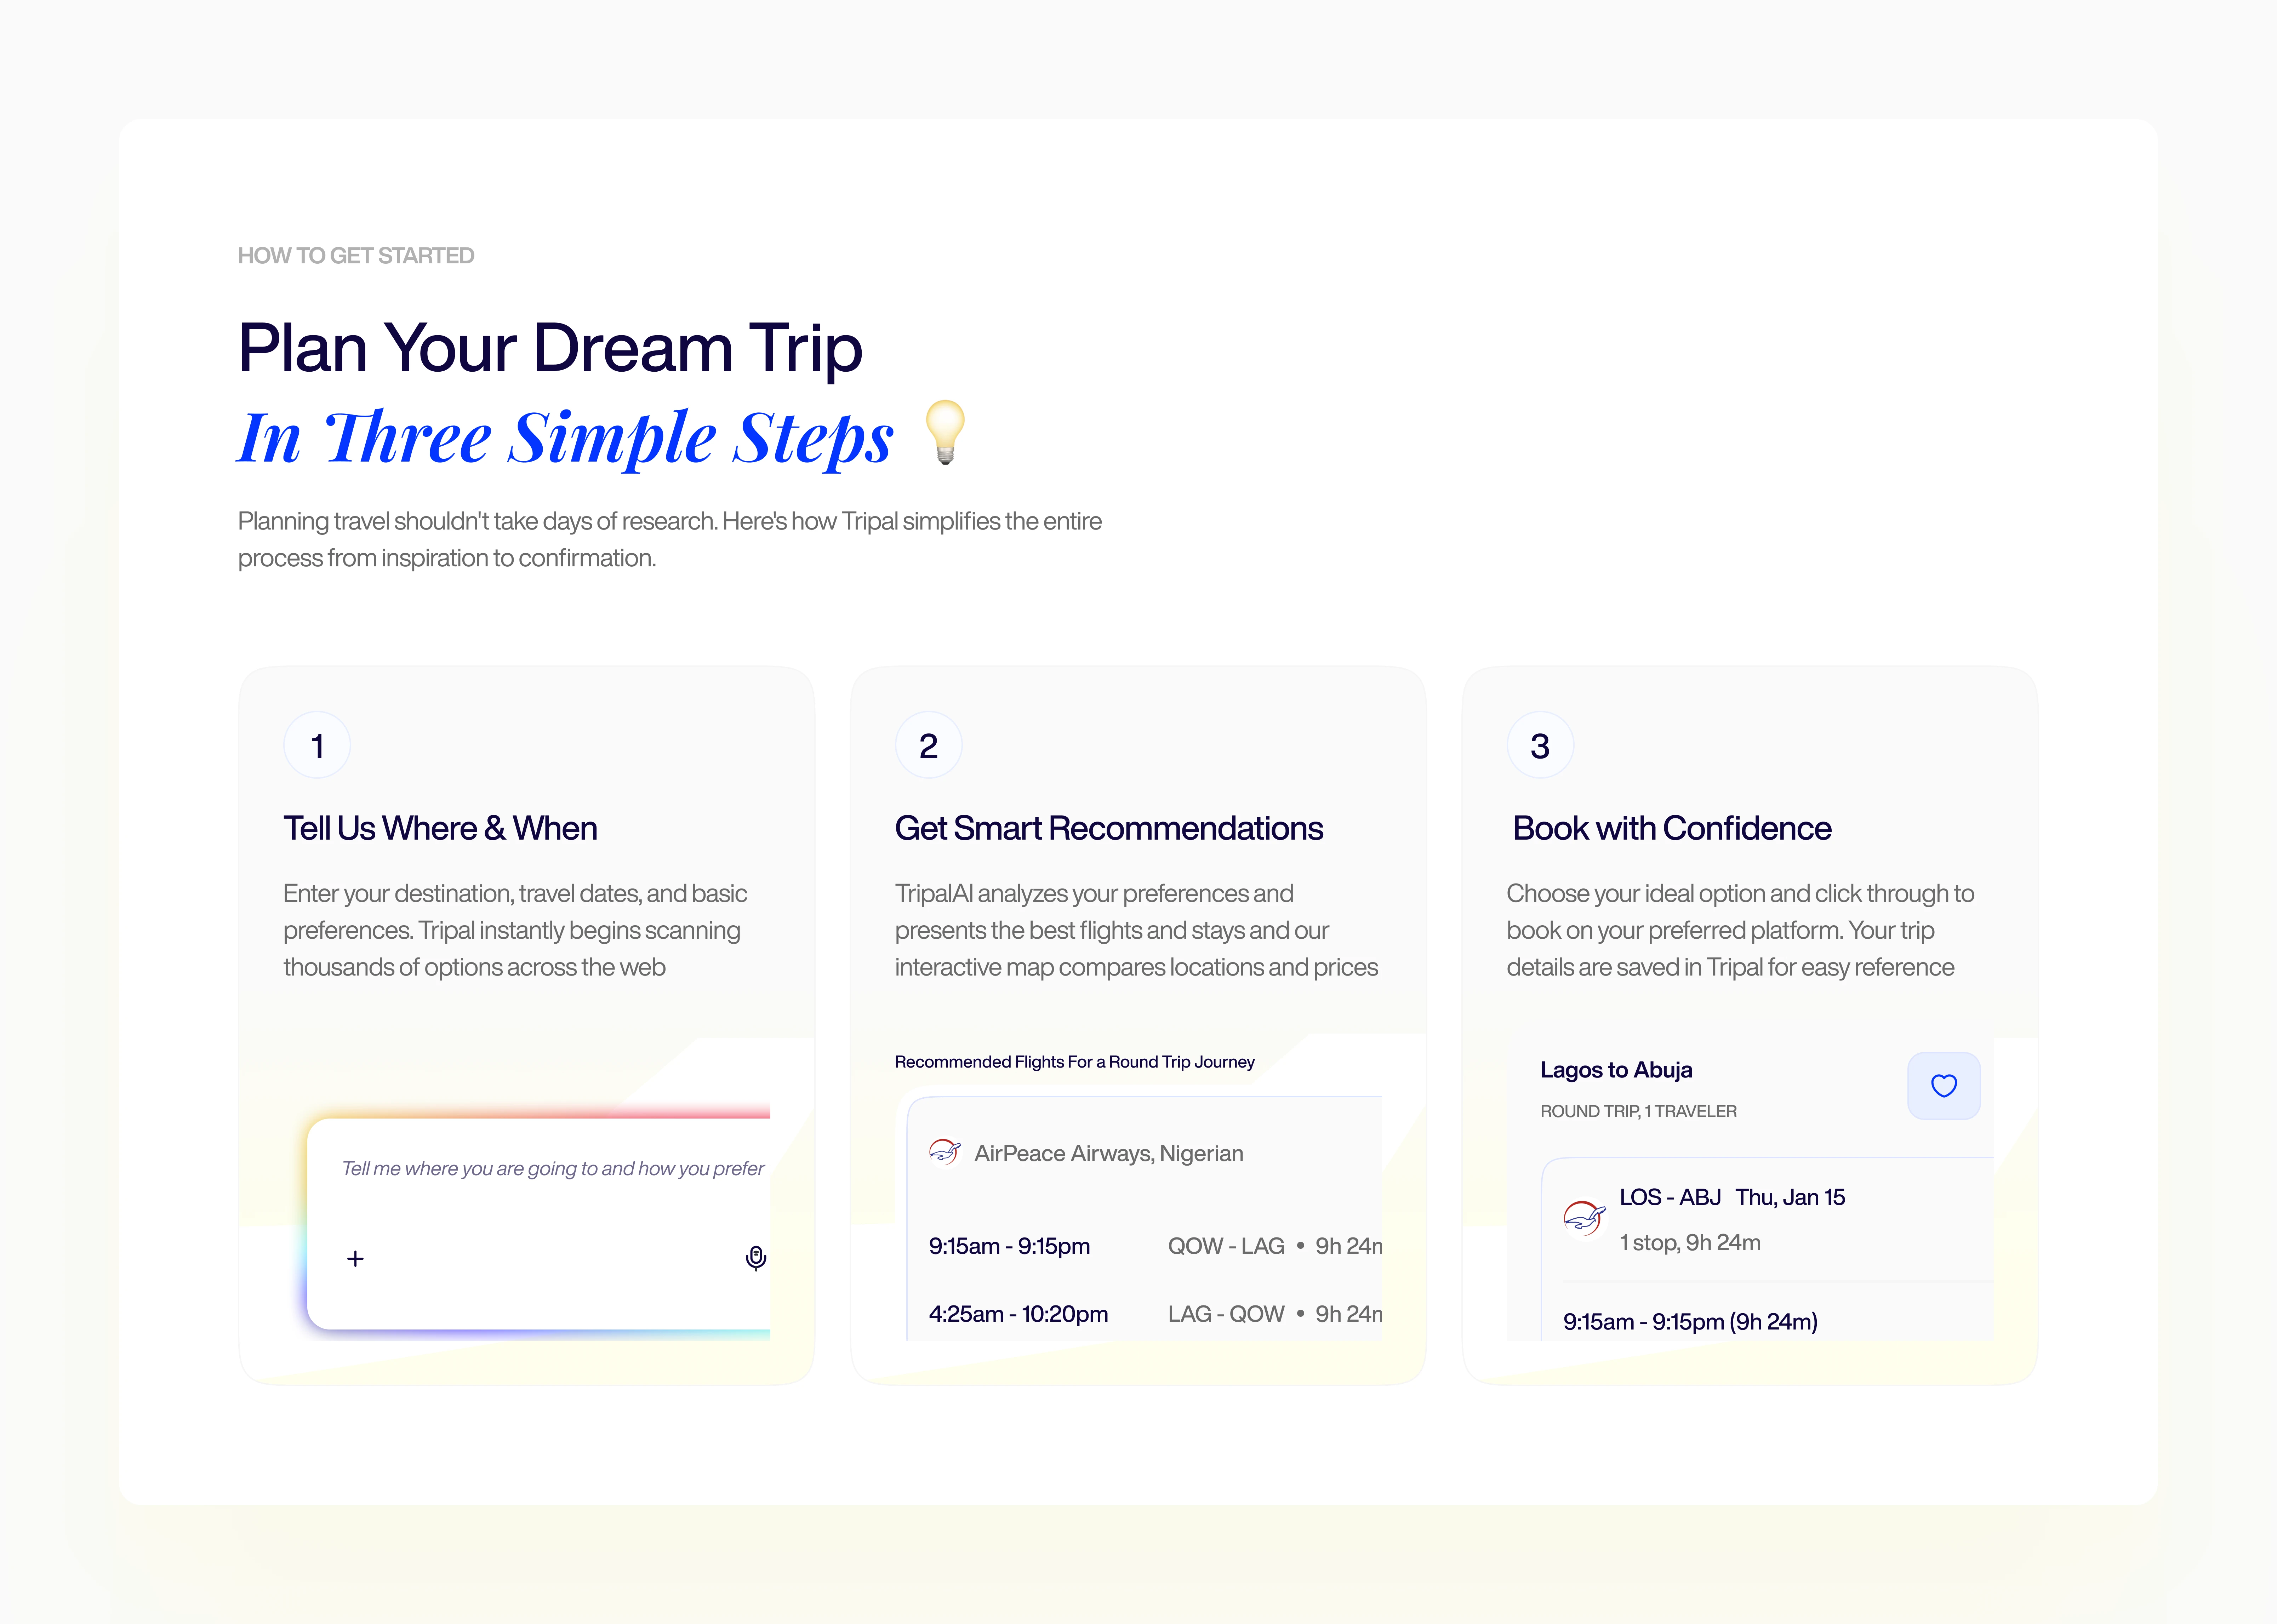
Task: Click the AirPeace Airways airline logo
Action: [x=944, y=1152]
